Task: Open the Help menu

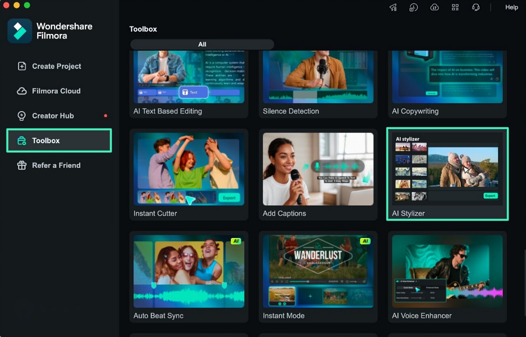Action: click(511, 7)
